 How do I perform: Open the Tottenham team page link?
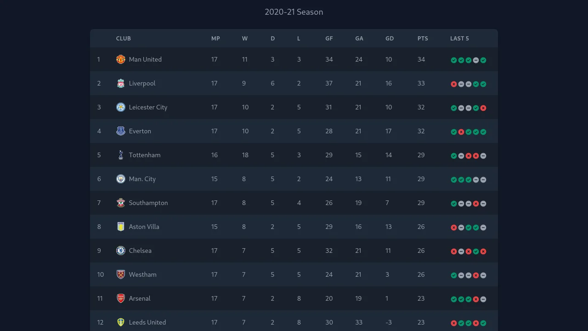click(144, 155)
